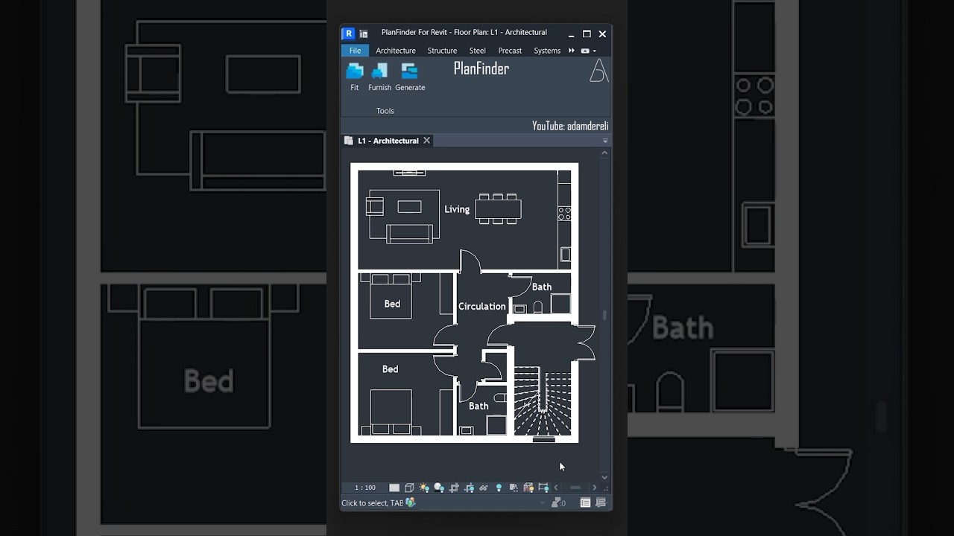Open the view scale 1 : 100 selector

pyautogui.click(x=365, y=488)
